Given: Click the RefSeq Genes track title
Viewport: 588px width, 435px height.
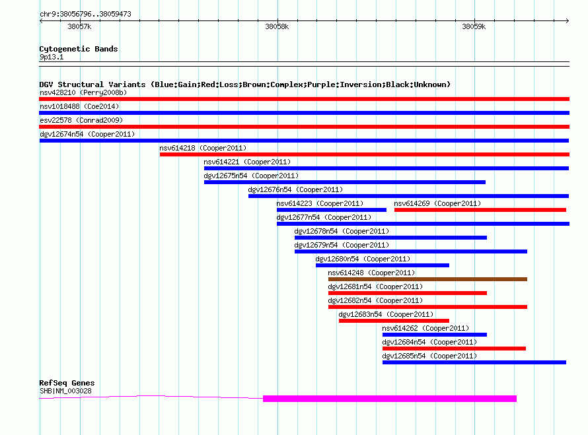Looking at the screenshot, I should (x=67, y=383).
